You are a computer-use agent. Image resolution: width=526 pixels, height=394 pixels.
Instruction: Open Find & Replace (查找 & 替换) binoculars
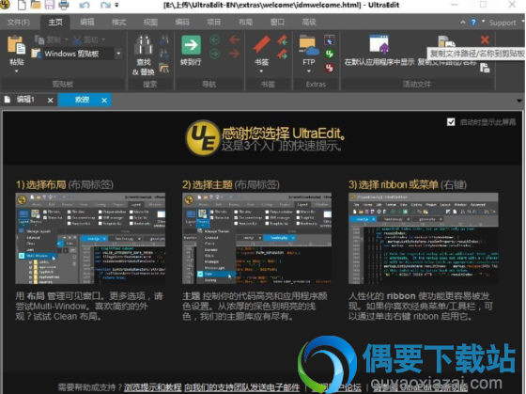point(144,45)
